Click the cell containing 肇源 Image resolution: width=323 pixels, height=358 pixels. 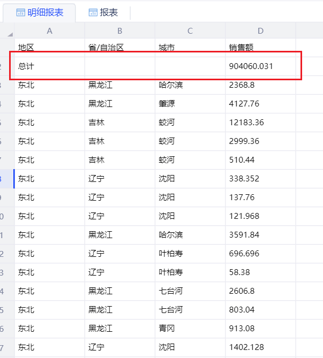190,104
